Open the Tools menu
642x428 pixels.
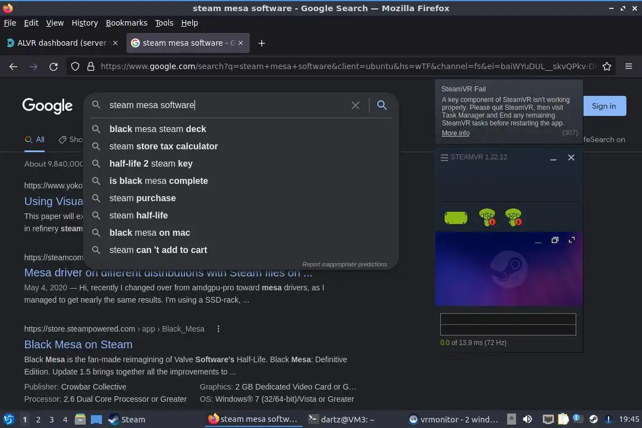(x=164, y=23)
